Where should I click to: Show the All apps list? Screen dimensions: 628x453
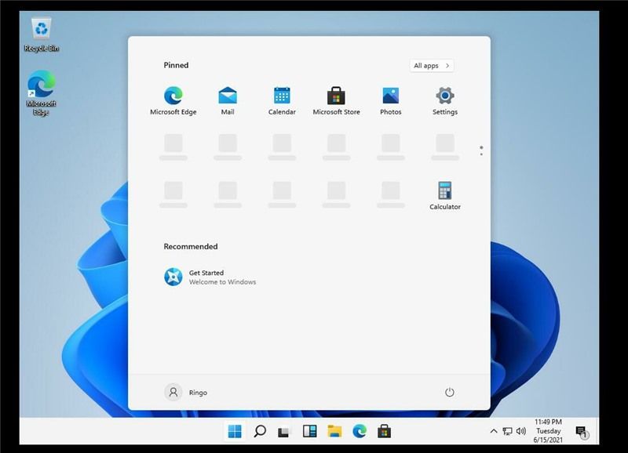coord(429,65)
